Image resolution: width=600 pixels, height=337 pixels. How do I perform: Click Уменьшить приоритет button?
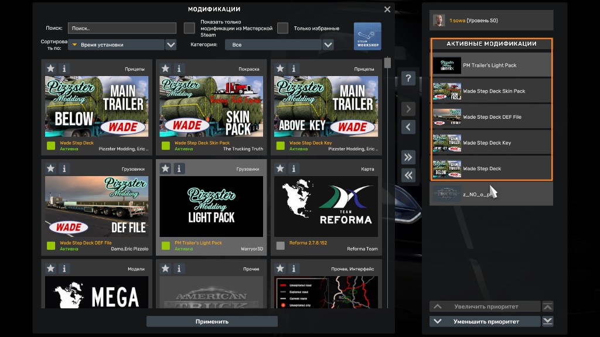point(485,321)
